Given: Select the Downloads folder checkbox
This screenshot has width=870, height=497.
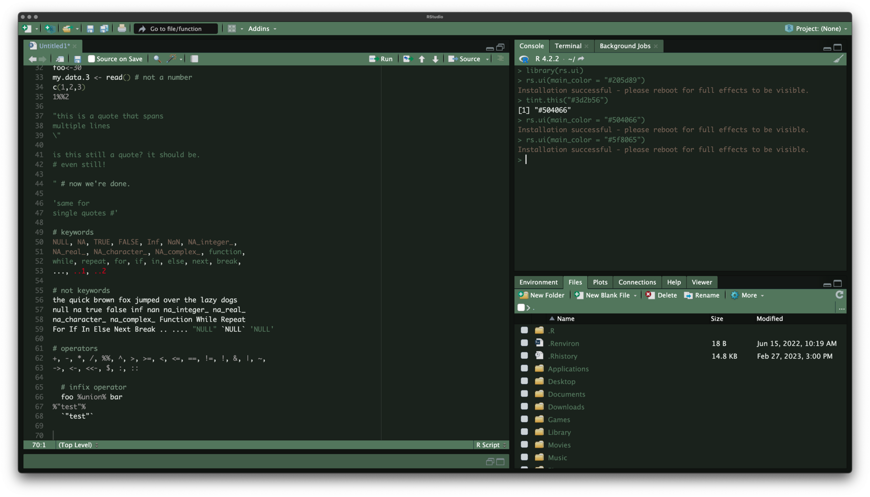Looking at the screenshot, I should 524,406.
